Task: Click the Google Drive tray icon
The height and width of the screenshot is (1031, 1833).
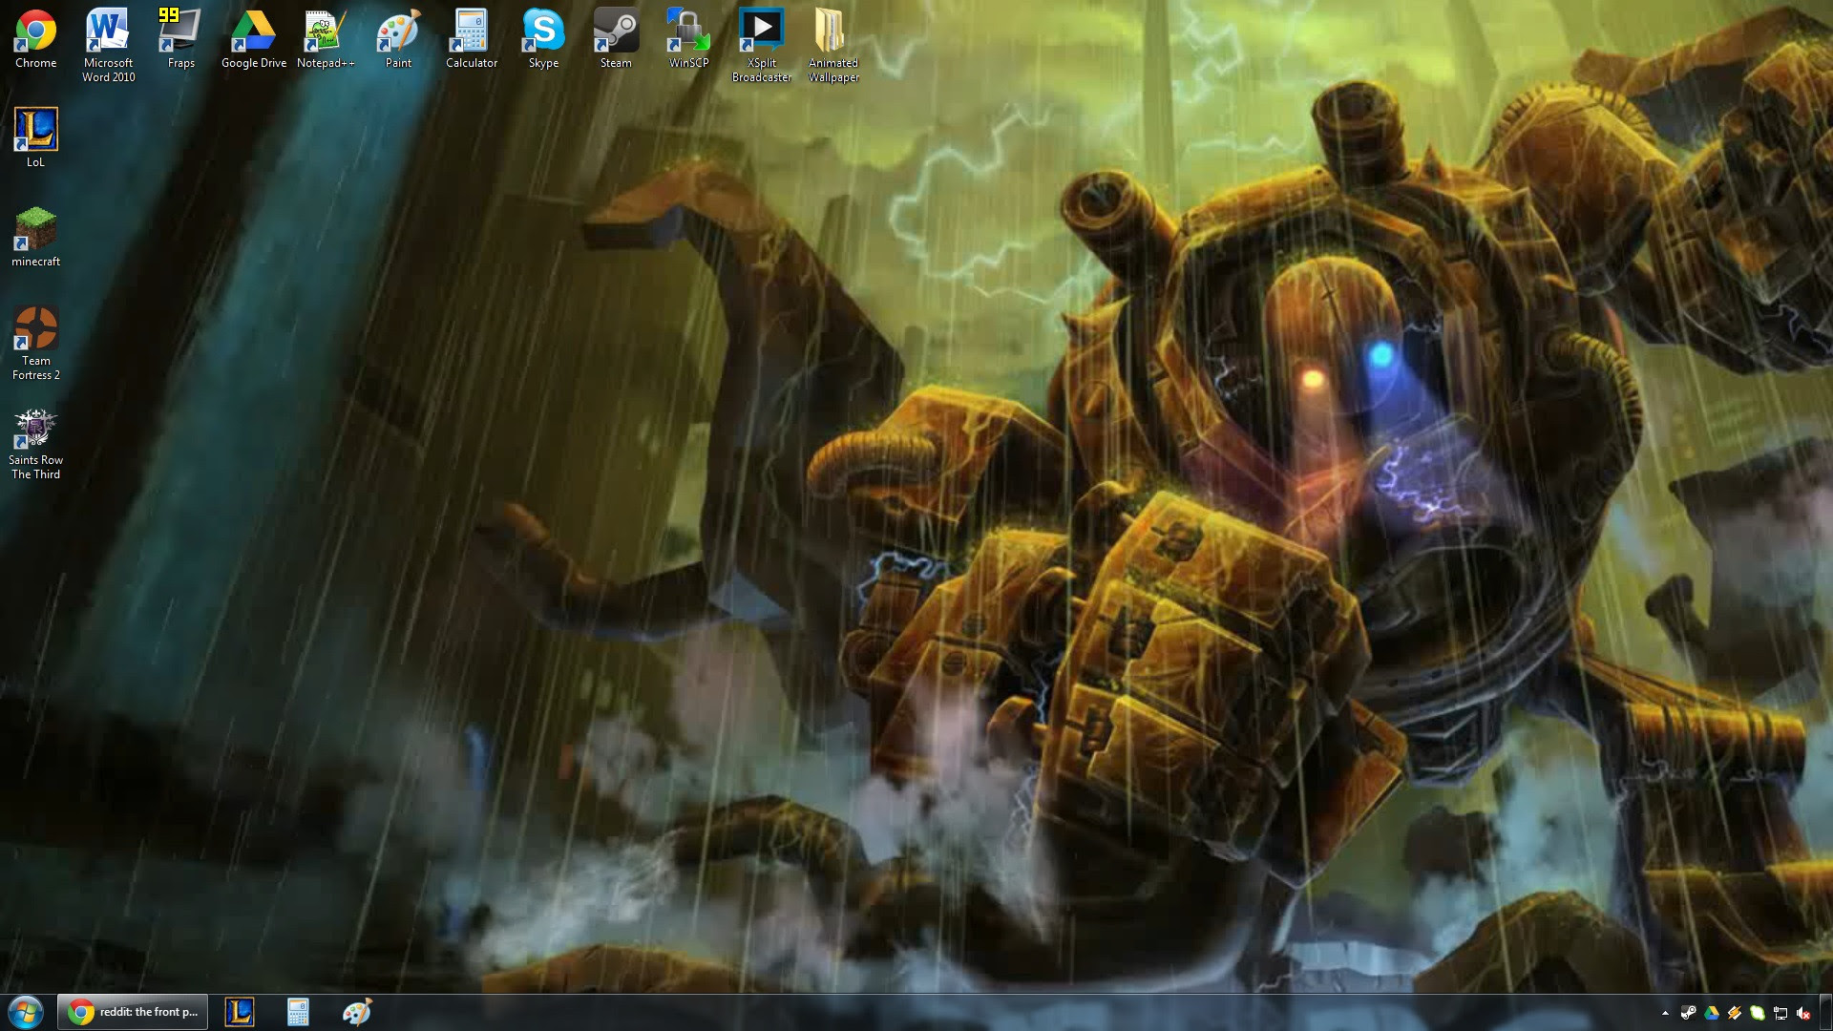Action: point(1712,1013)
